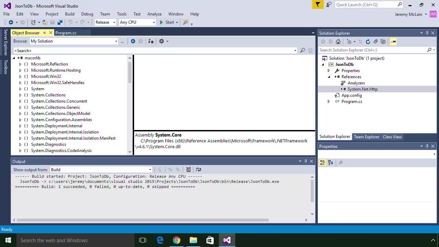Switch to the Class View tab
This screenshot has height=247, width=439.
click(x=392, y=137)
